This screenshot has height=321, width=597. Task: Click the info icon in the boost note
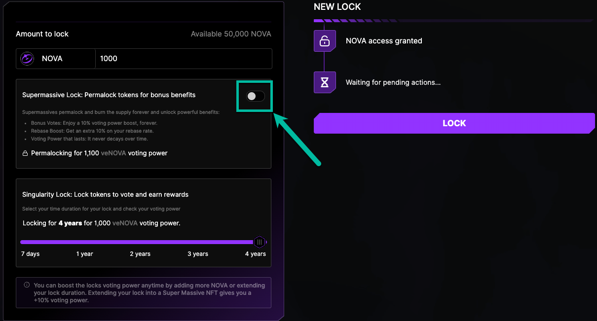coord(27,285)
